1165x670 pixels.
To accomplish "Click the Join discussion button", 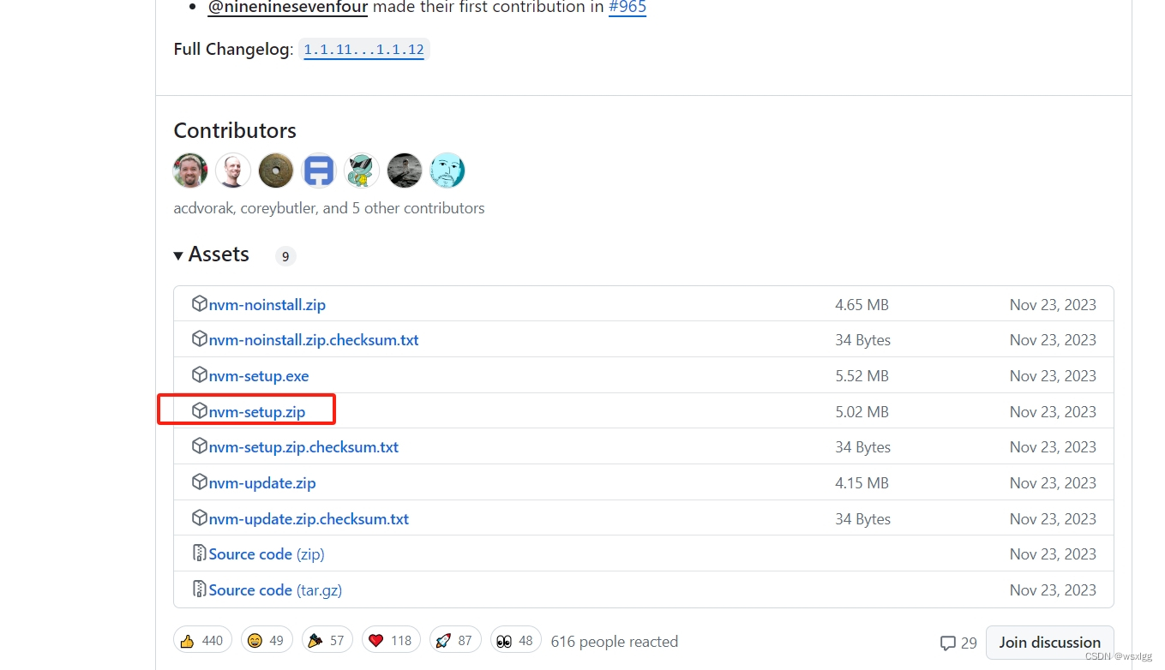I will (x=1050, y=643).
